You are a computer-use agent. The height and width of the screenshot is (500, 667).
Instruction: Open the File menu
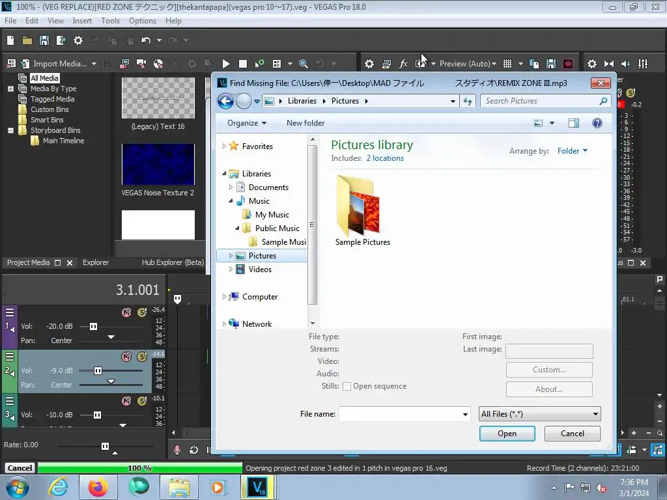pos(10,21)
